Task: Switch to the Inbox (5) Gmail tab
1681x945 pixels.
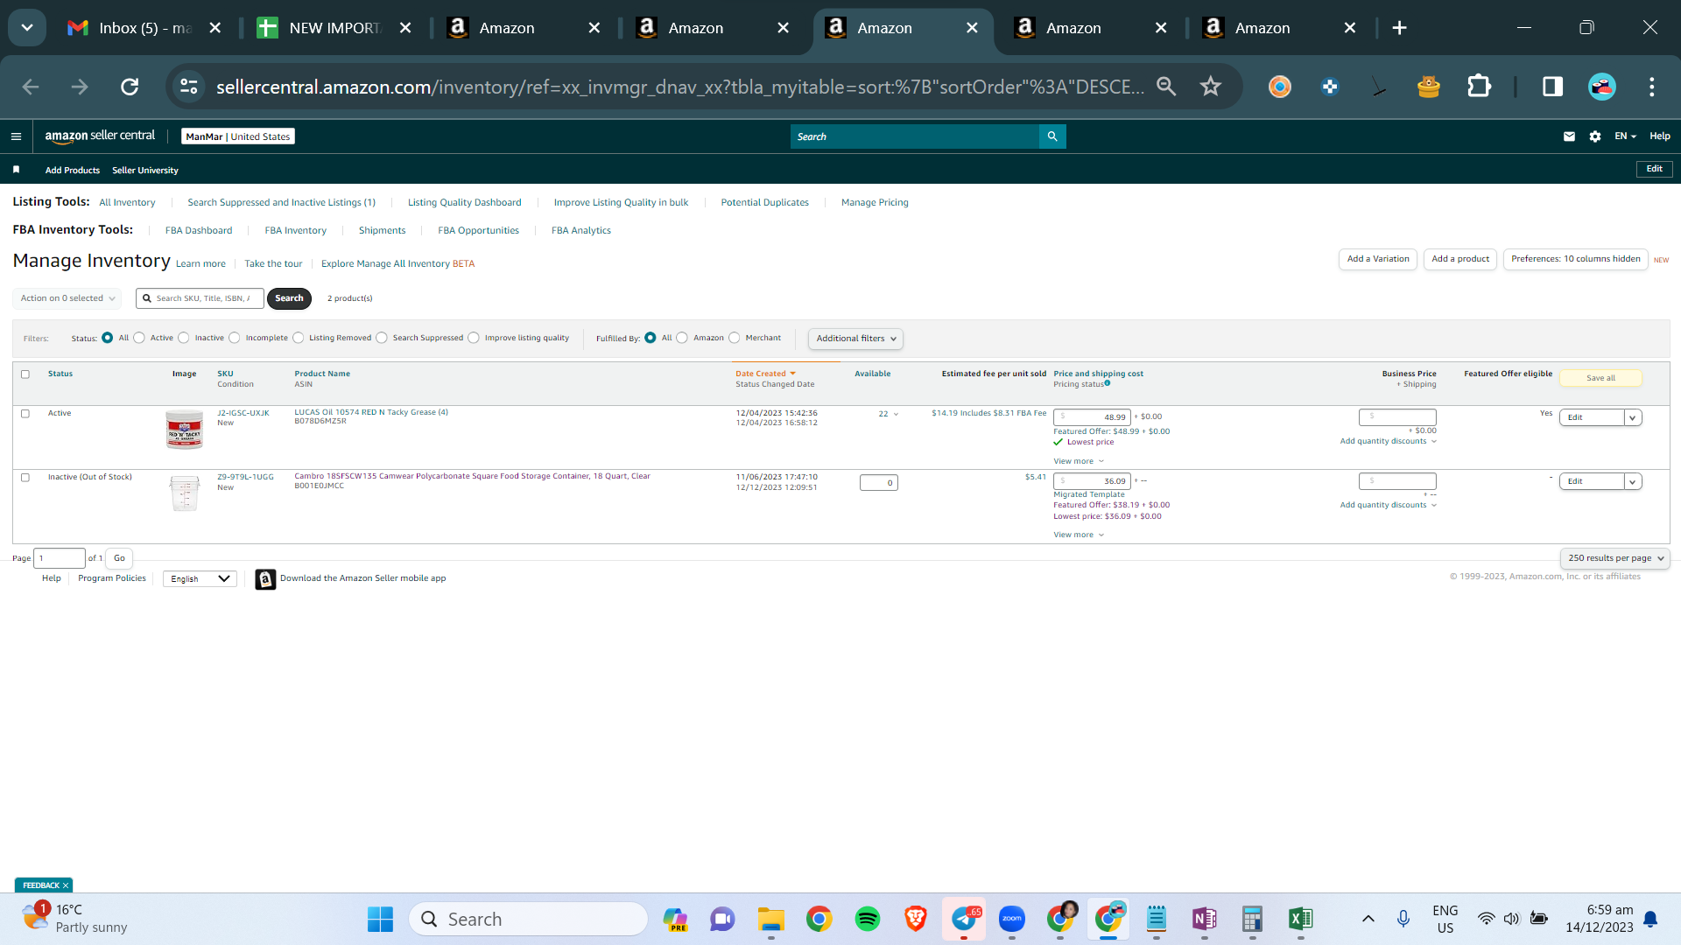Action: [x=144, y=28]
